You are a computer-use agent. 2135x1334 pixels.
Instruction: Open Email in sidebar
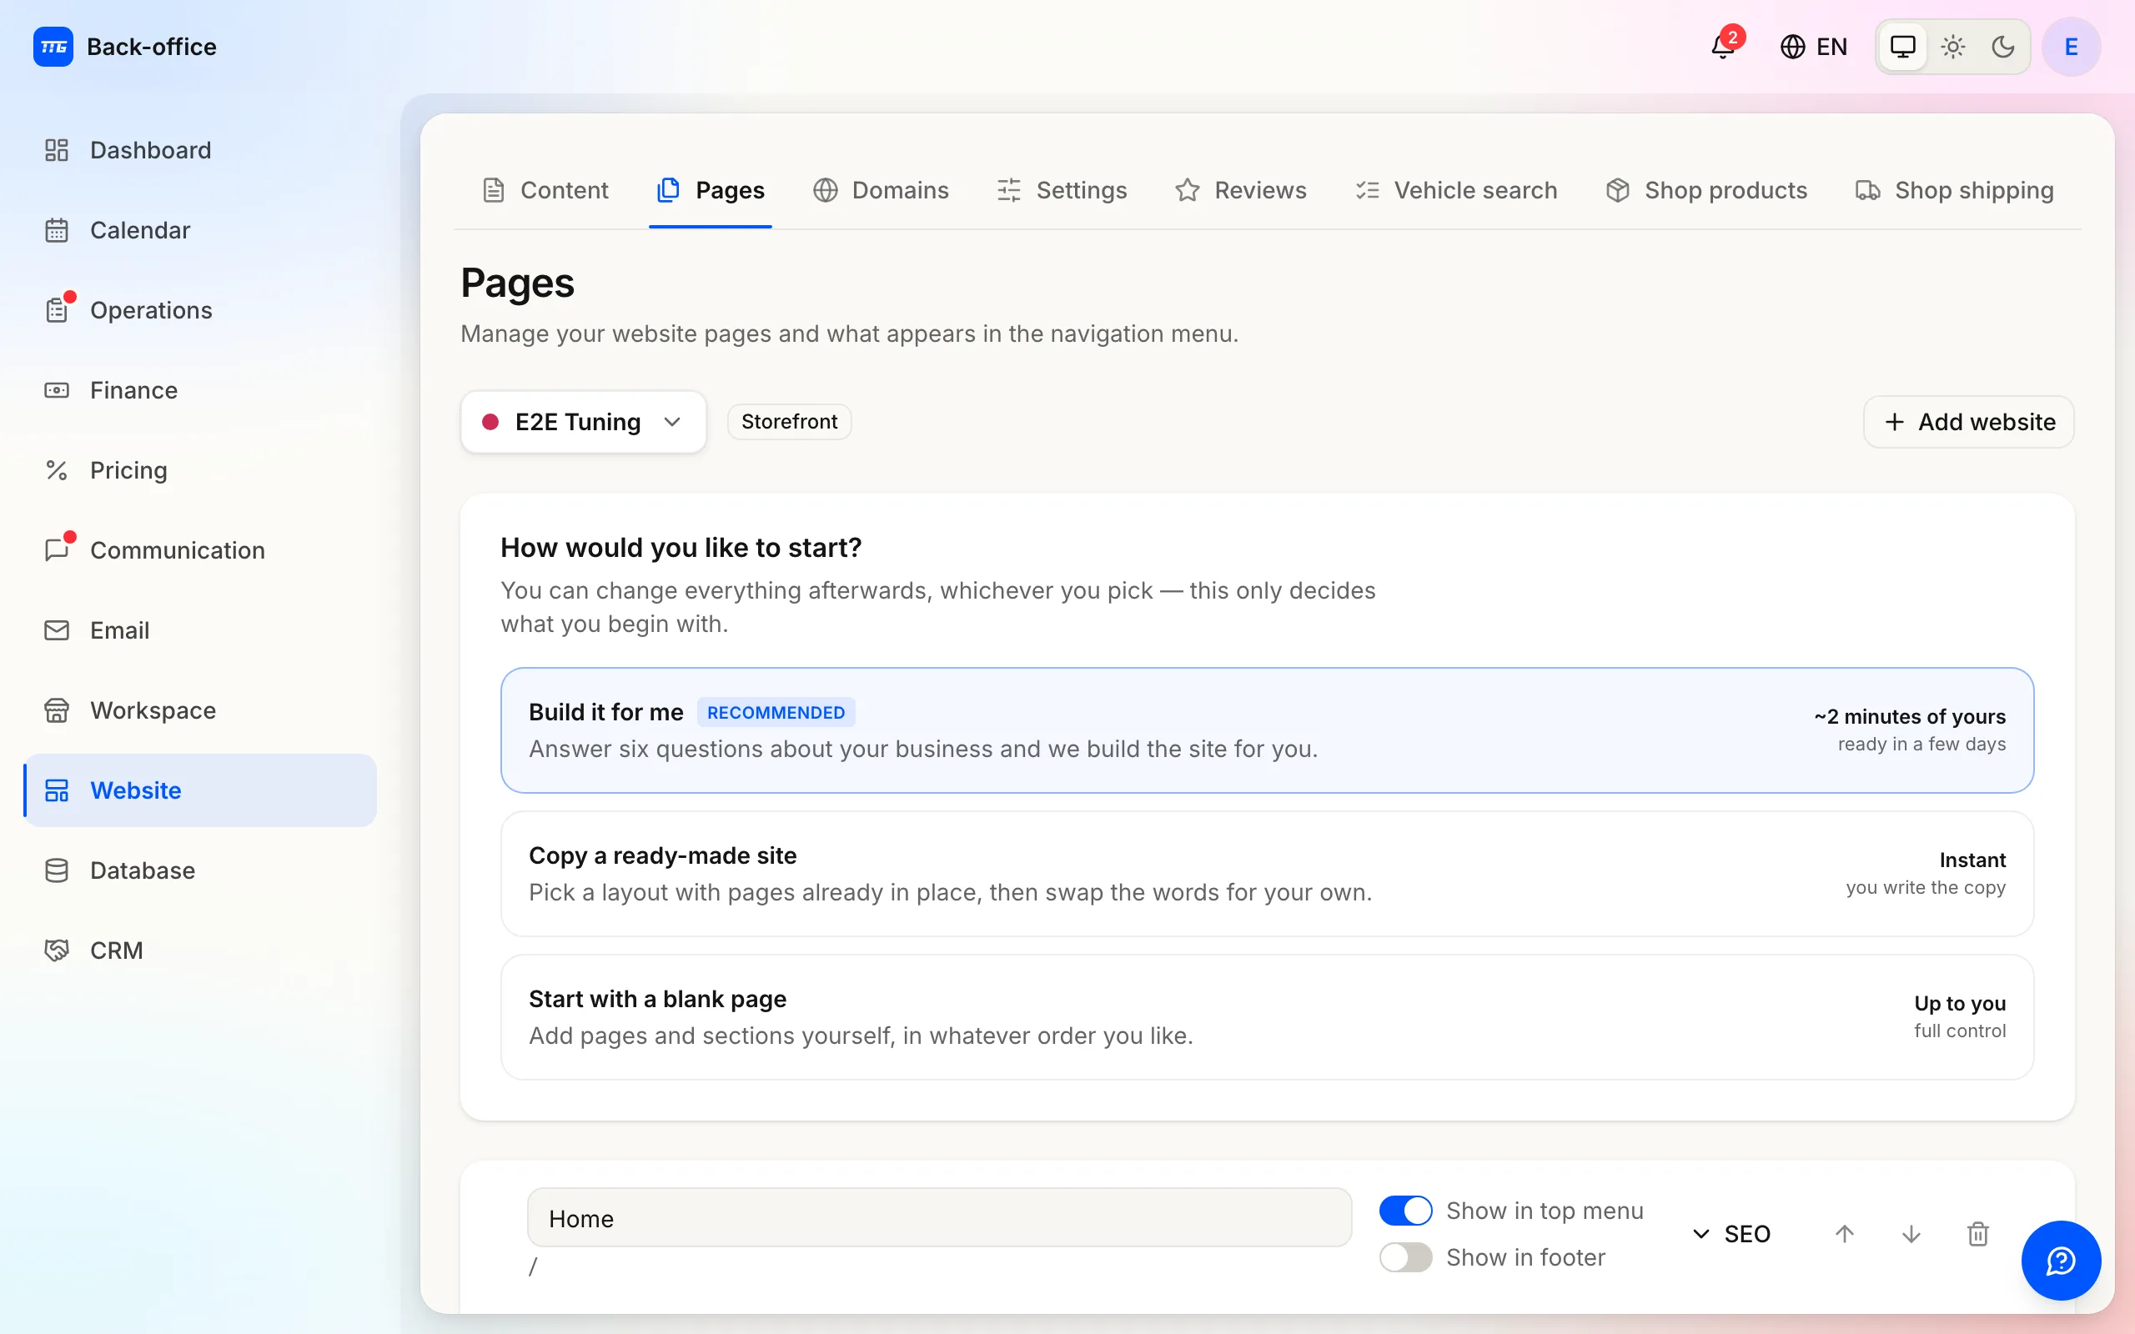pos(200,630)
